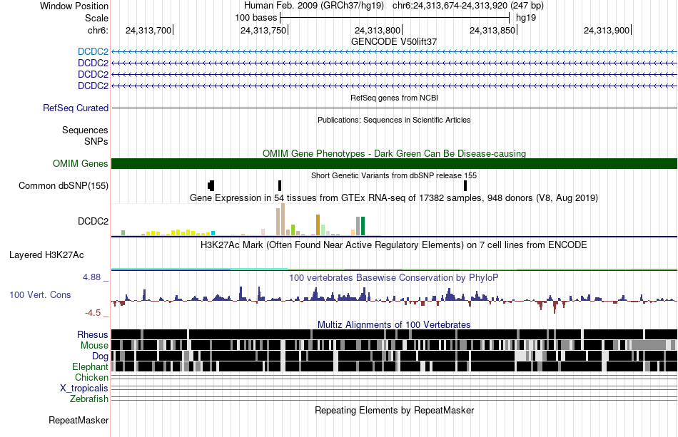Click the OMIM Genes track label
Viewport: 678px width, 437px height.
(81, 164)
